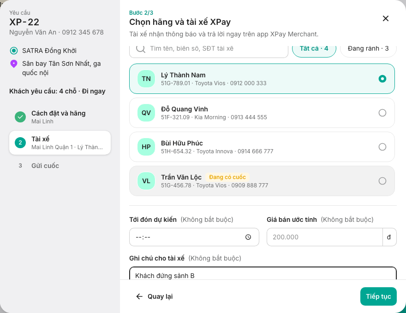Click the name Trần Văn Lộc

(x=181, y=177)
